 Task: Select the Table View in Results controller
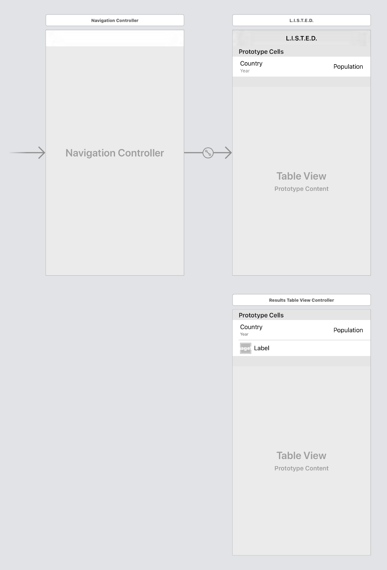click(x=301, y=455)
